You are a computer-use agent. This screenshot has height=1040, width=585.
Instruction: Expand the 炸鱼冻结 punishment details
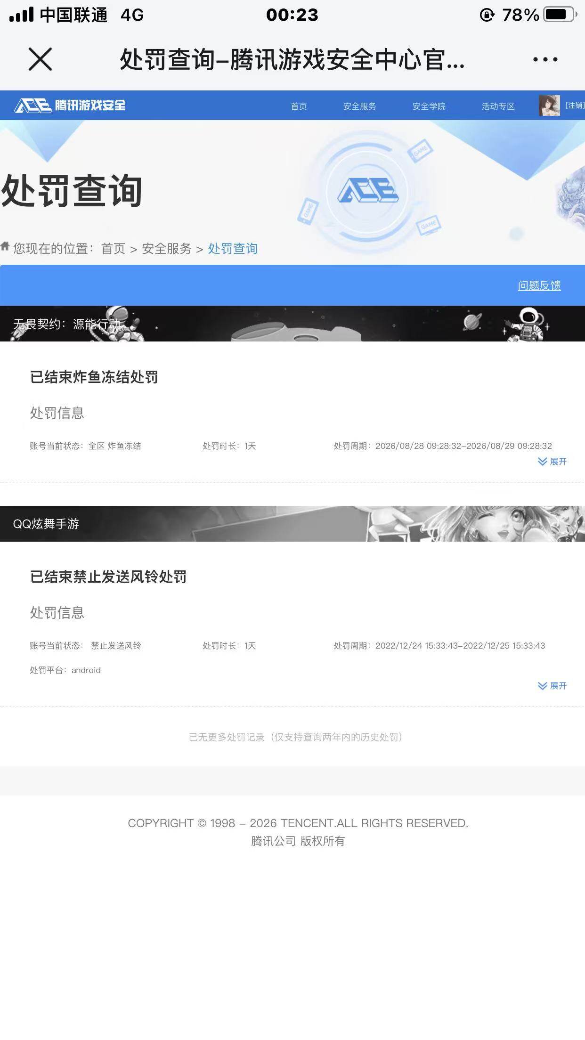click(552, 462)
